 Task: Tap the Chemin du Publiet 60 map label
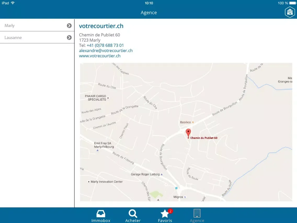tap(204, 138)
